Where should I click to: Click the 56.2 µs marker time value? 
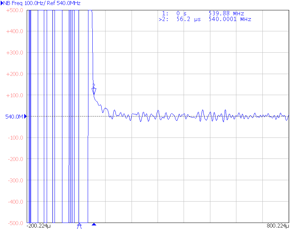[189, 19]
